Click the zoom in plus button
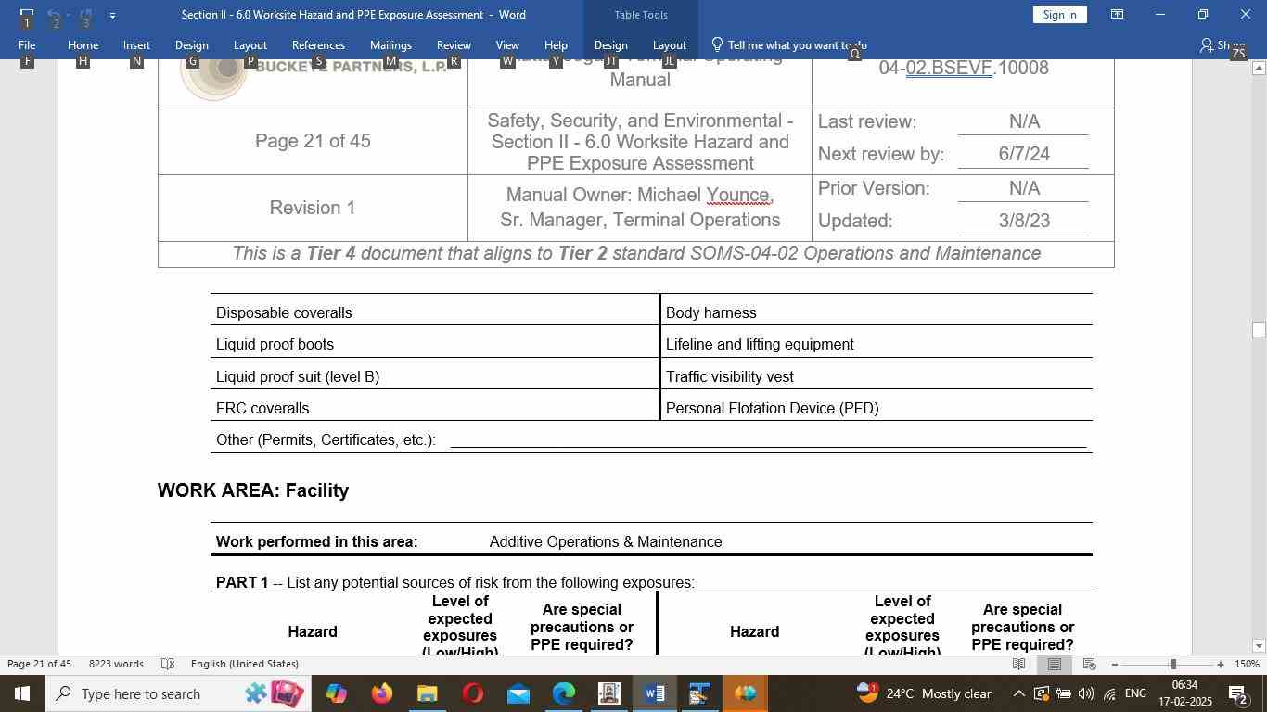1267x712 pixels. (x=1221, y=664)
